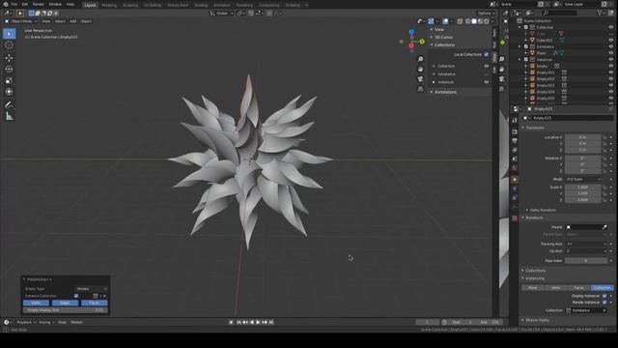The height and width of the screenshot is (348, 618).
Task: Open the checkered Texture properties tab
Action: pos(515,218)
